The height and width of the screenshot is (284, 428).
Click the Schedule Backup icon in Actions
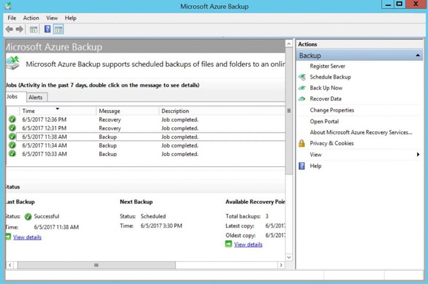pos(302,77)
